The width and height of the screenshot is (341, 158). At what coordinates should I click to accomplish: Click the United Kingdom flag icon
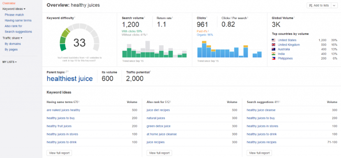pos(274,45)
